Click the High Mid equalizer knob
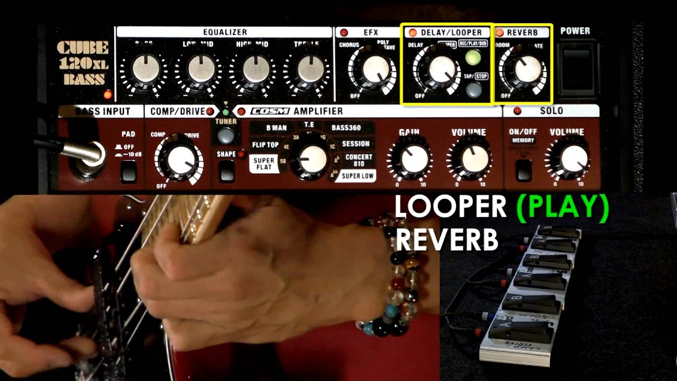 coord(257,70)
